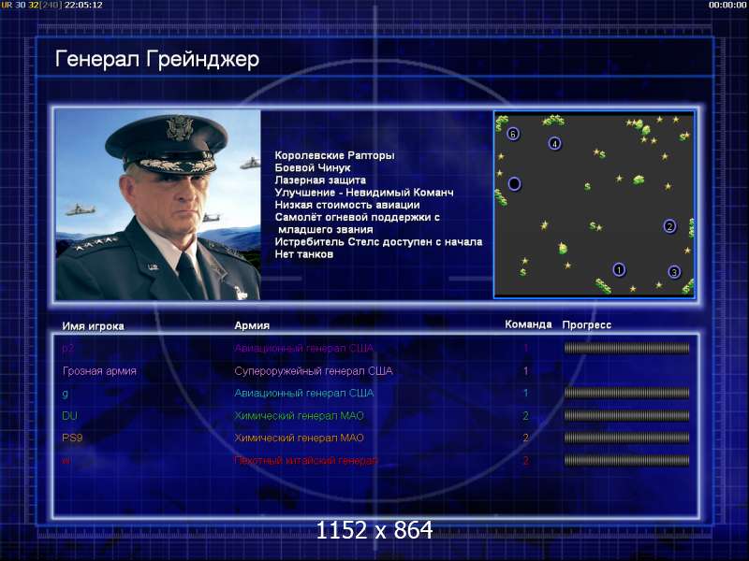
Task: Pick start position marker 2 on the minimap
Action: pyautogui.click(x=669, y=226)
